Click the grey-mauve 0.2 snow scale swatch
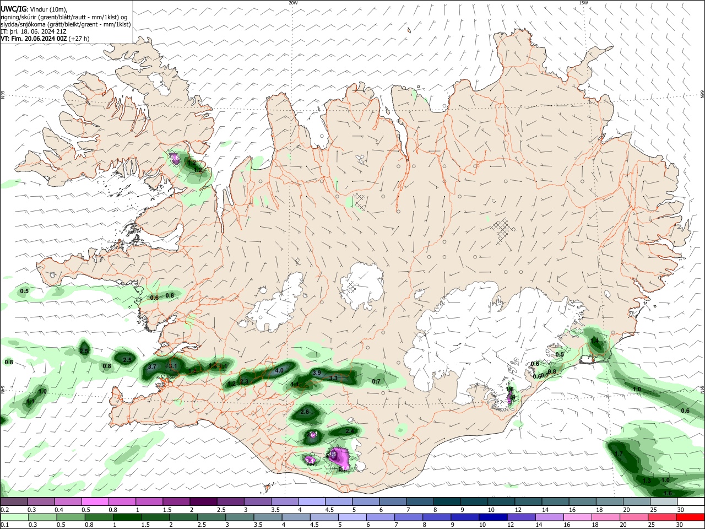Image resolution: width=705 pixels, height=529 pixels. point(14,502)
